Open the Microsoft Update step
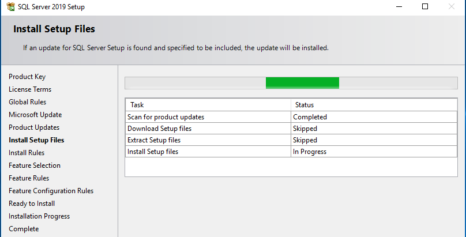466x237 pixels. pos(35,115)
